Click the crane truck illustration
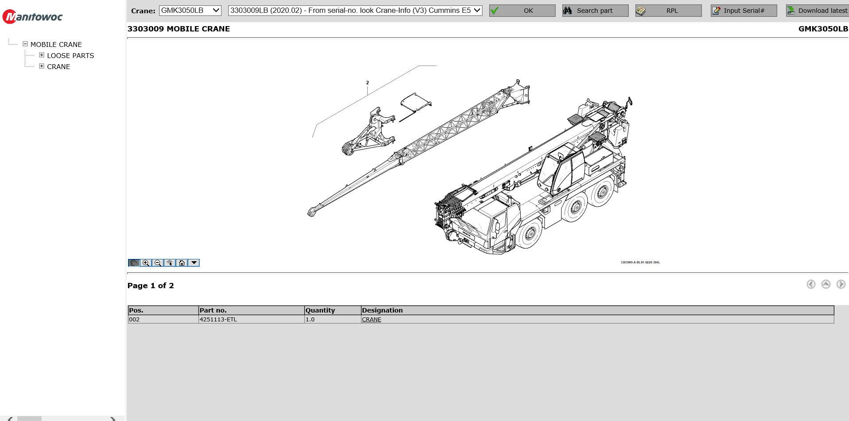The image size is (849, 421). point(533,176)
